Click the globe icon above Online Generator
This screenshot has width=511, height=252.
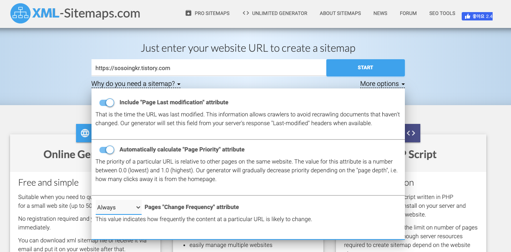[85, 133]
